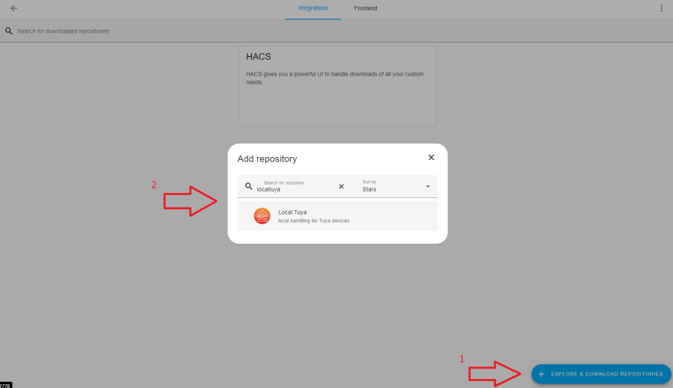Clear the localtuya search text
The width and height of the screenshot is (673, 388).
tap(341, 186)
